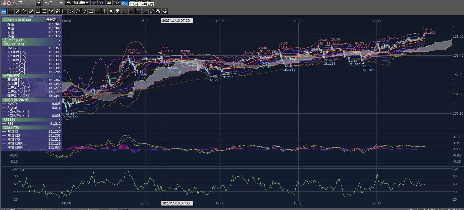Toggle the 最新足 latest-bar button
The width and height of the screenshot is (464, 210).
[x=51, y=20]
